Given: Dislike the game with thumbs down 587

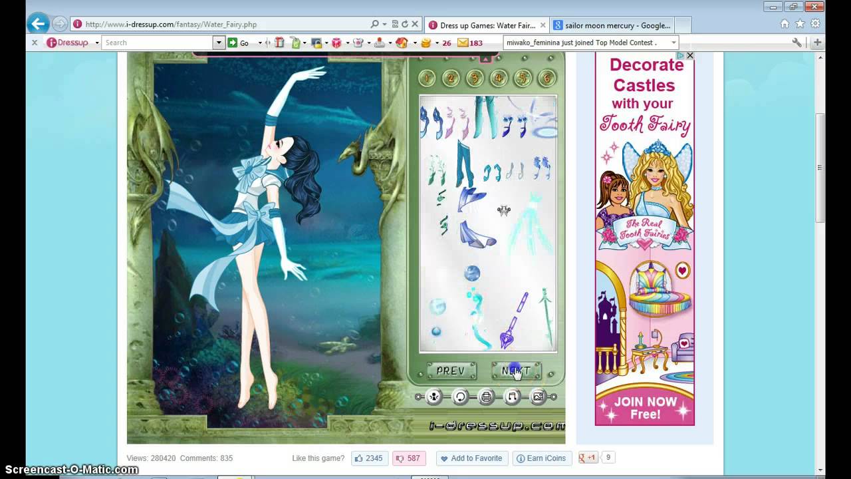Looking at the screenshot, I should [x=409, y=458].
